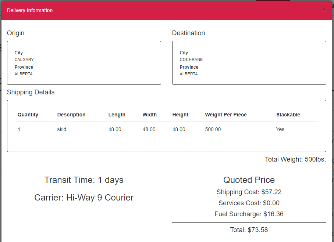
Task: Click the 500.00 weight cell
Action: (x=213, y=129)
